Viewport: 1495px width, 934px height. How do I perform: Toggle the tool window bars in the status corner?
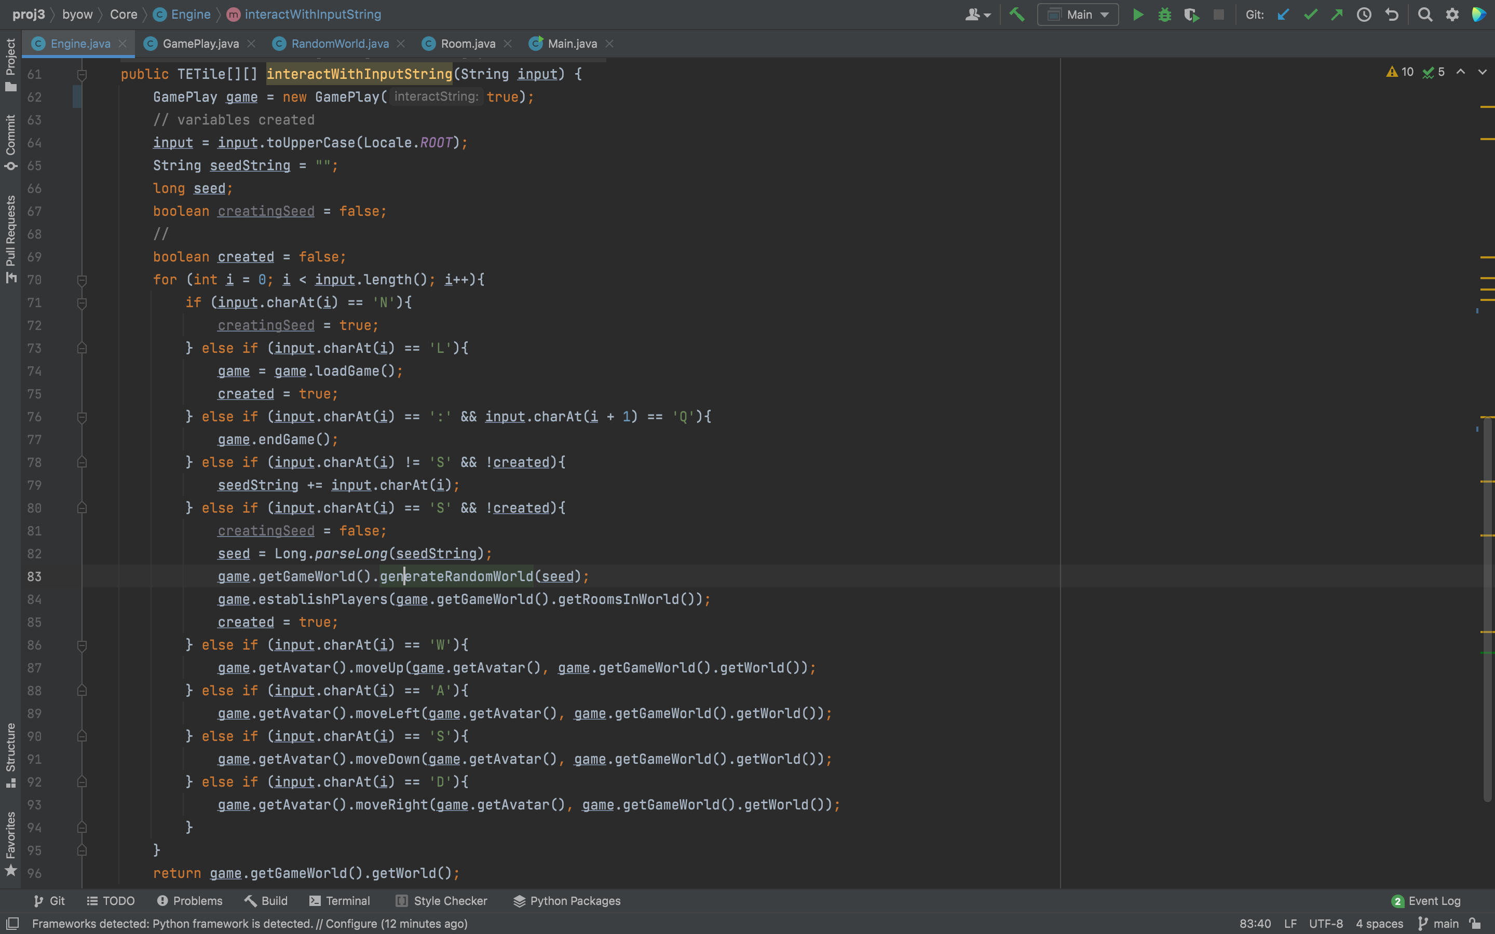point(12,924)
